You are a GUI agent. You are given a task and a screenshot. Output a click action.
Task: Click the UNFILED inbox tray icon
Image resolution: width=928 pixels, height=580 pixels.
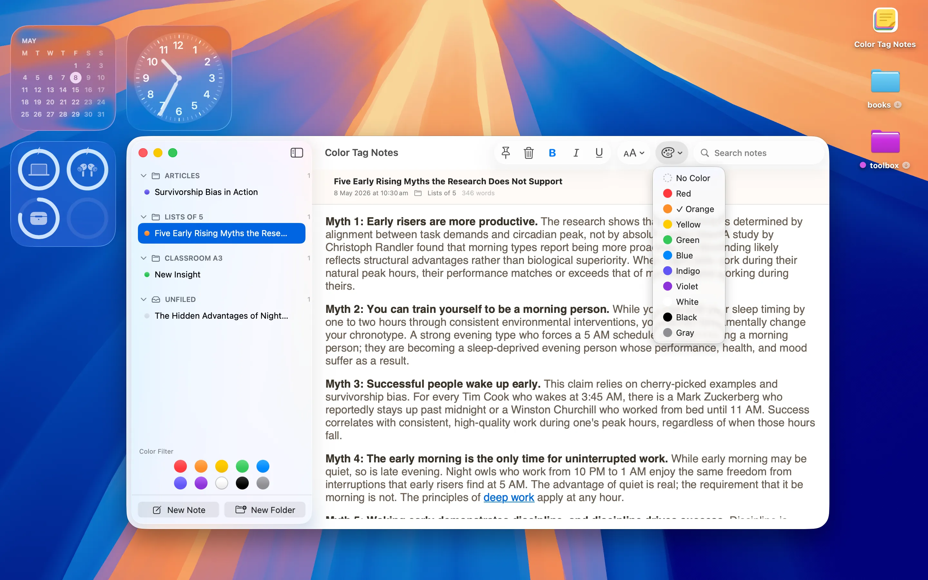156,299
